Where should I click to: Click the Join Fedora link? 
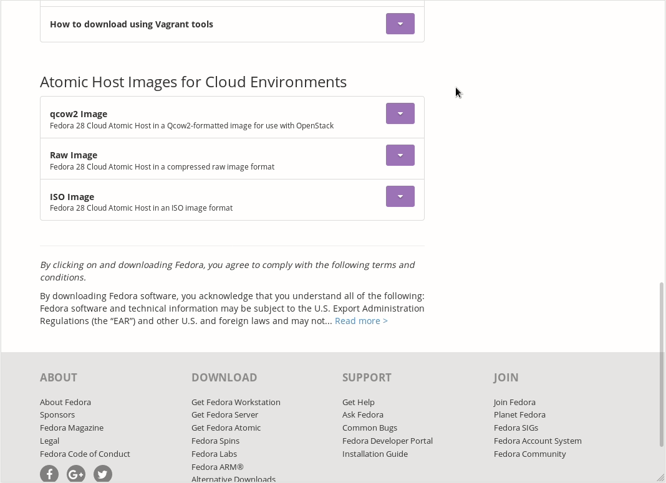(514, 402)
